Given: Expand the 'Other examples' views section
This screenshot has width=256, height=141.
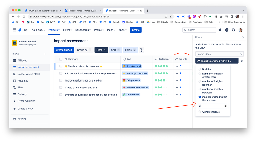Looking at the screenshot, I should [x=15, y=101].
